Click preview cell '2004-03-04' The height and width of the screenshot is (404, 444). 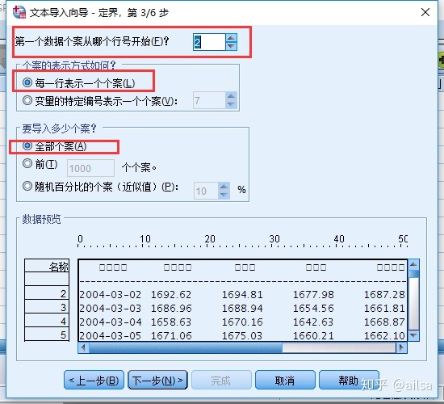point(110,322)
